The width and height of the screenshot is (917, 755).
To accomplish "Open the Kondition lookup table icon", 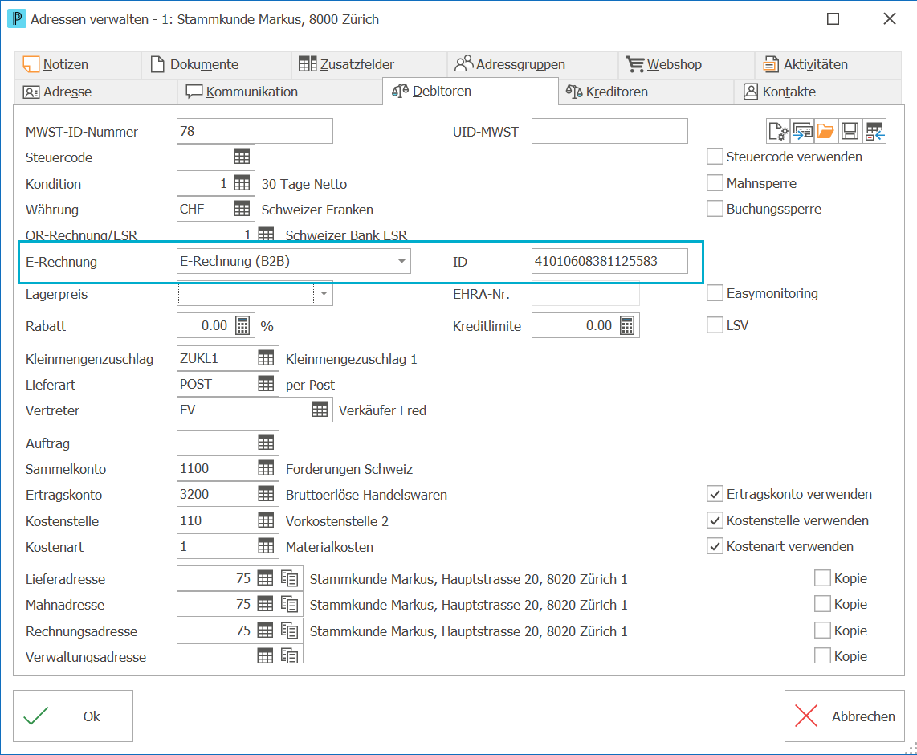I will click(x=242, y=183).
